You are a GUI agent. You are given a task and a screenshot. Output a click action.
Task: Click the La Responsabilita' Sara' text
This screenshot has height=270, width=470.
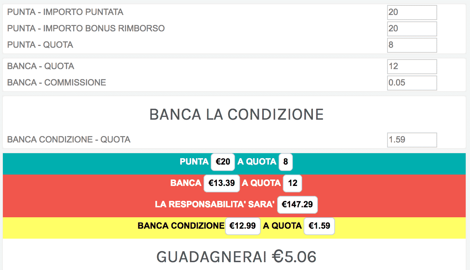pos(215,205)
